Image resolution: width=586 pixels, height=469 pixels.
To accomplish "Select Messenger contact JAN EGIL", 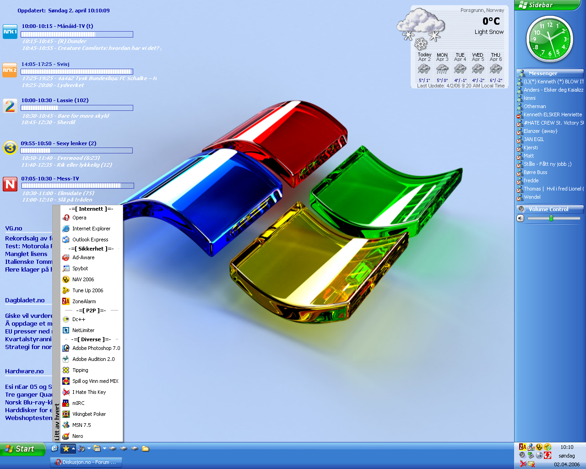I will click(534, 139).
